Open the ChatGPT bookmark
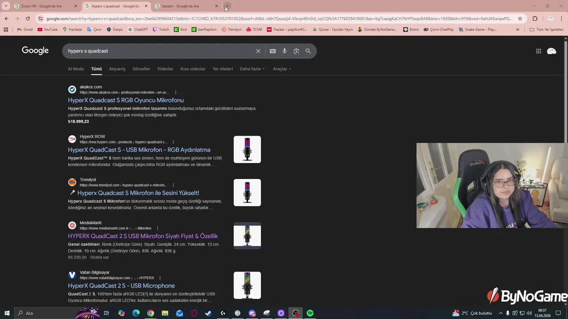This screenshot has height=319, width=568. 138,30
